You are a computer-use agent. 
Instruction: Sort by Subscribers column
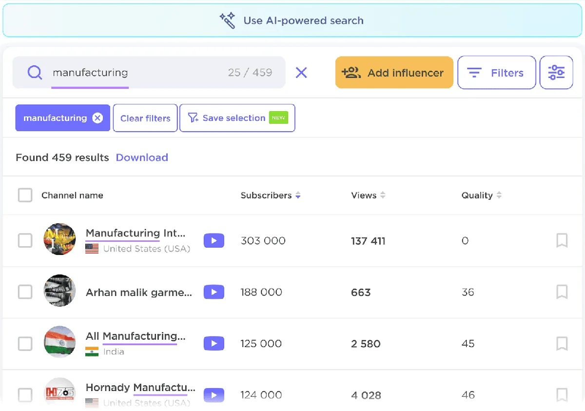click(x=271, y=196)
